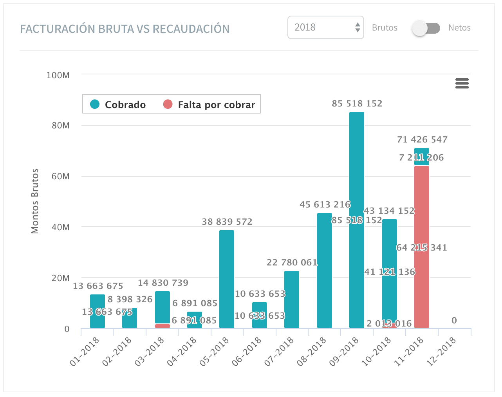This screenshot has height=397, width=502.
Task: Click the 85 518 152 total label above bar
Action: [357, 103]
